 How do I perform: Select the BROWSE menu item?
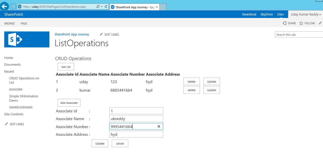pyautogui.click(x=9, y=23)
